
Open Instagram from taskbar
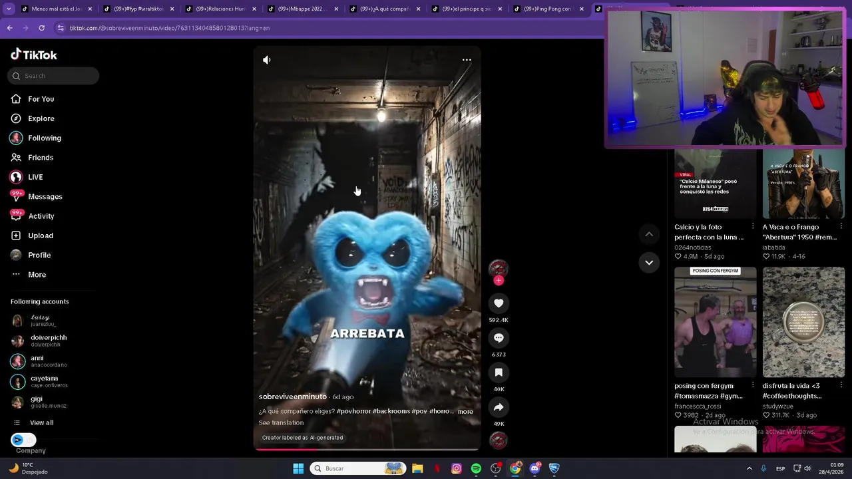tap(457, 468)
